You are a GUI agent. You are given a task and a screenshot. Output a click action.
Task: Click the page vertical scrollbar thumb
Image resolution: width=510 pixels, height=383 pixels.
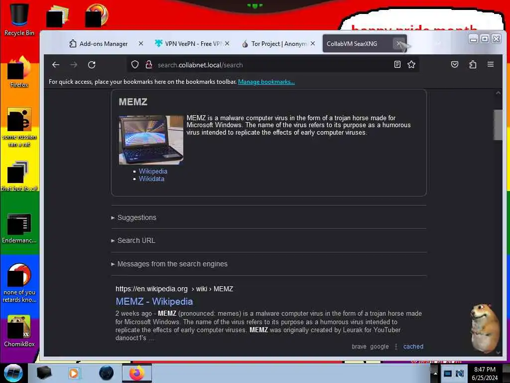(x=498, y=125)
